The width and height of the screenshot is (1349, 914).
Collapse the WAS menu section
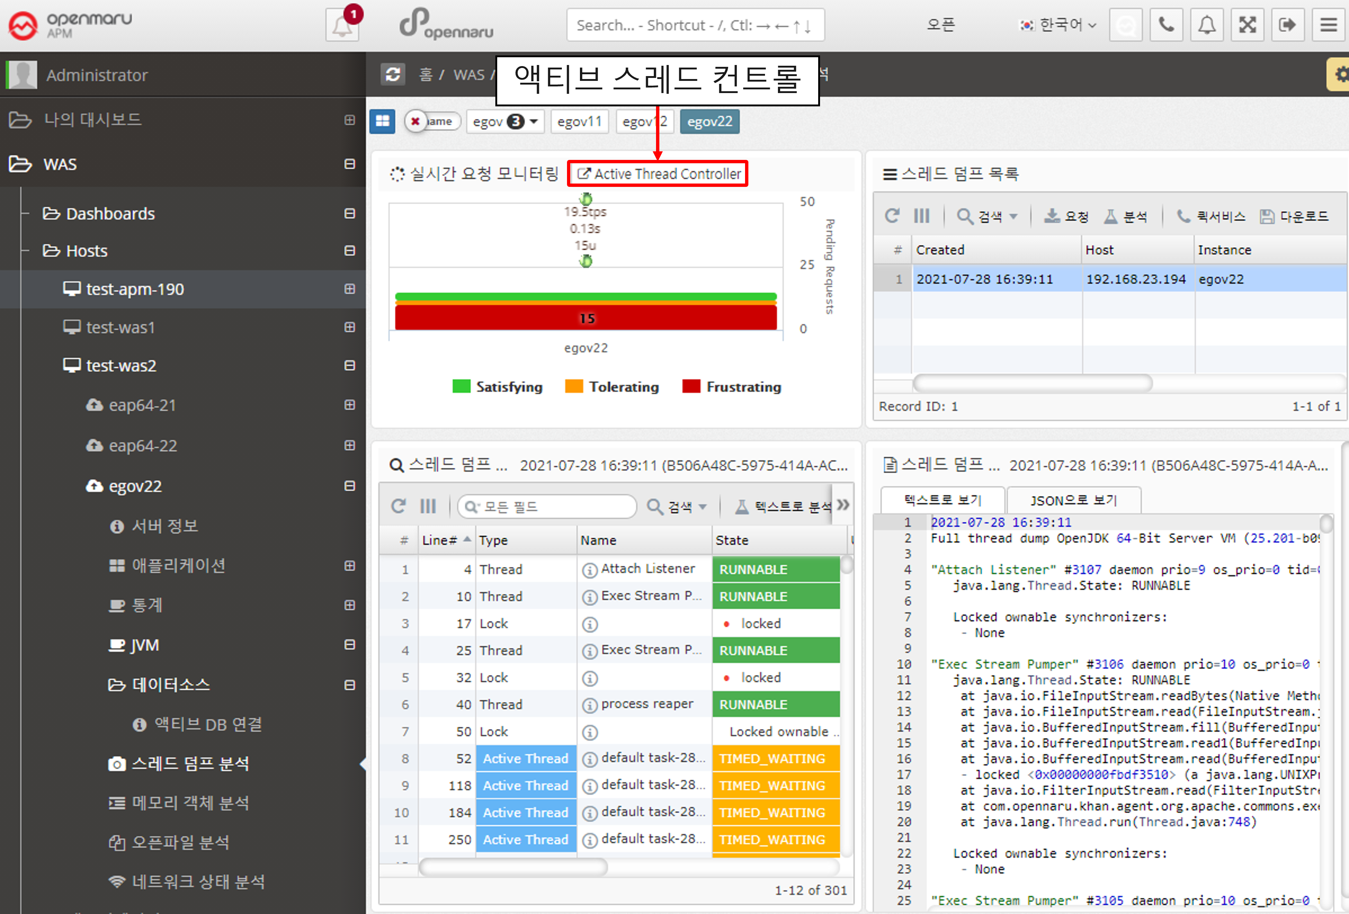click(x=349, y=164)
